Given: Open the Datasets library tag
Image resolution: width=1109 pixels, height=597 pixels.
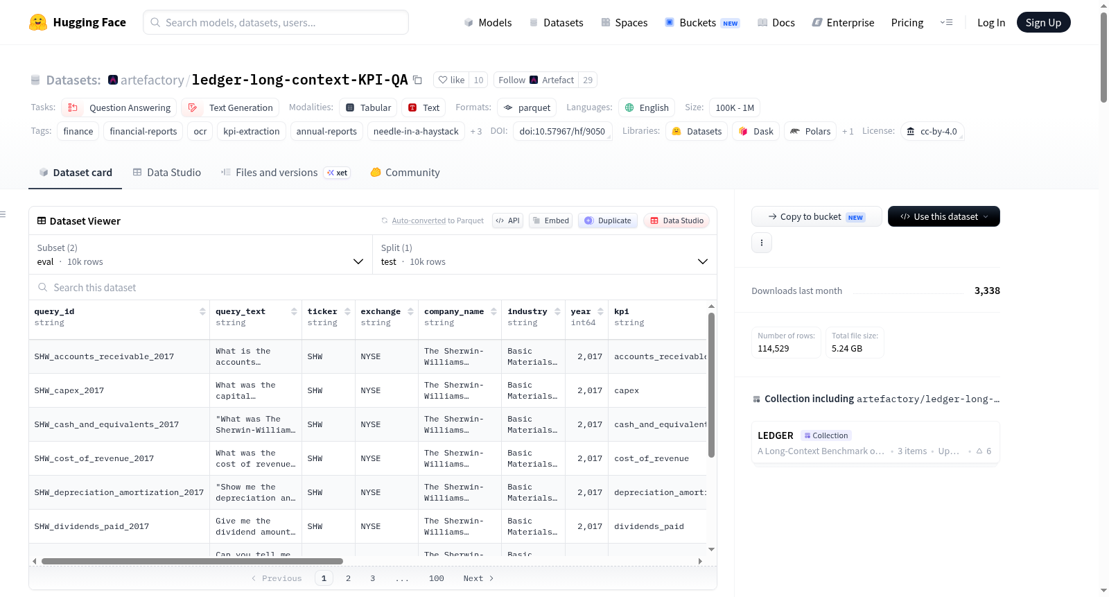Looking at the screenshot, I should (697, 131).
